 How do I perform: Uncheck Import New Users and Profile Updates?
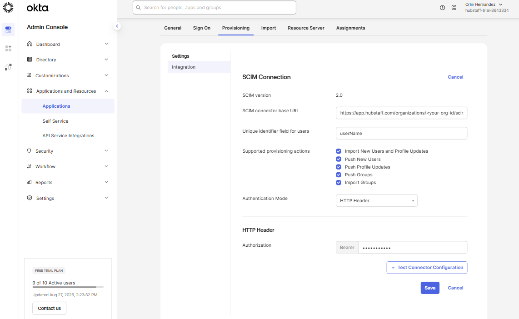pos(338,151)
